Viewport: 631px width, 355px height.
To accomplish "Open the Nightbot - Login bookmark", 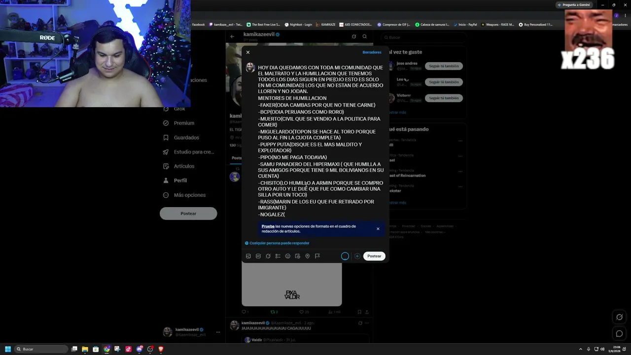I will (x=298, y=25).
